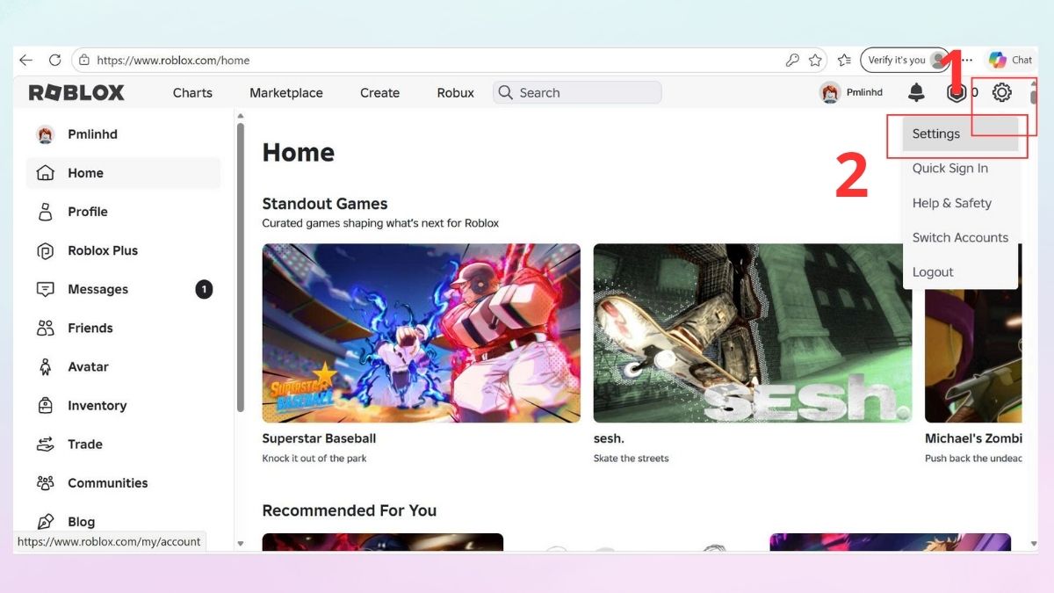Click the settings gear icon

click(x=1002, y=92)
